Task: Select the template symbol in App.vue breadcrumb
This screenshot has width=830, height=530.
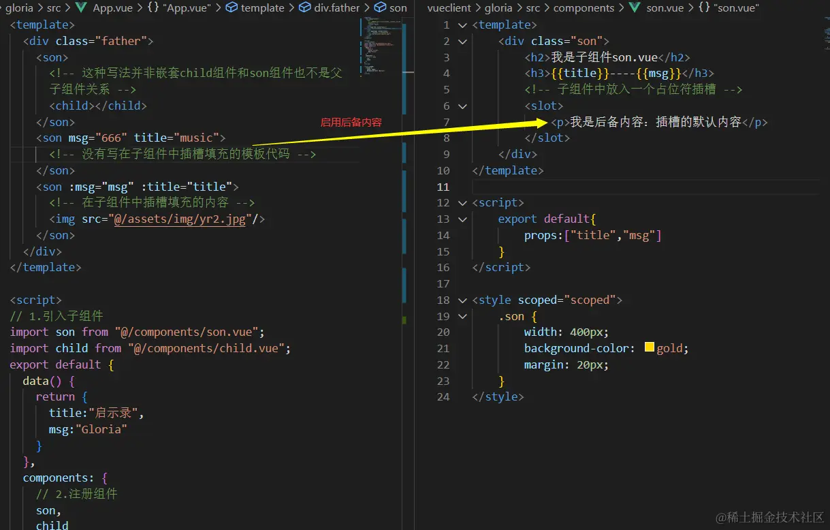Action: [x=255, y=8]
